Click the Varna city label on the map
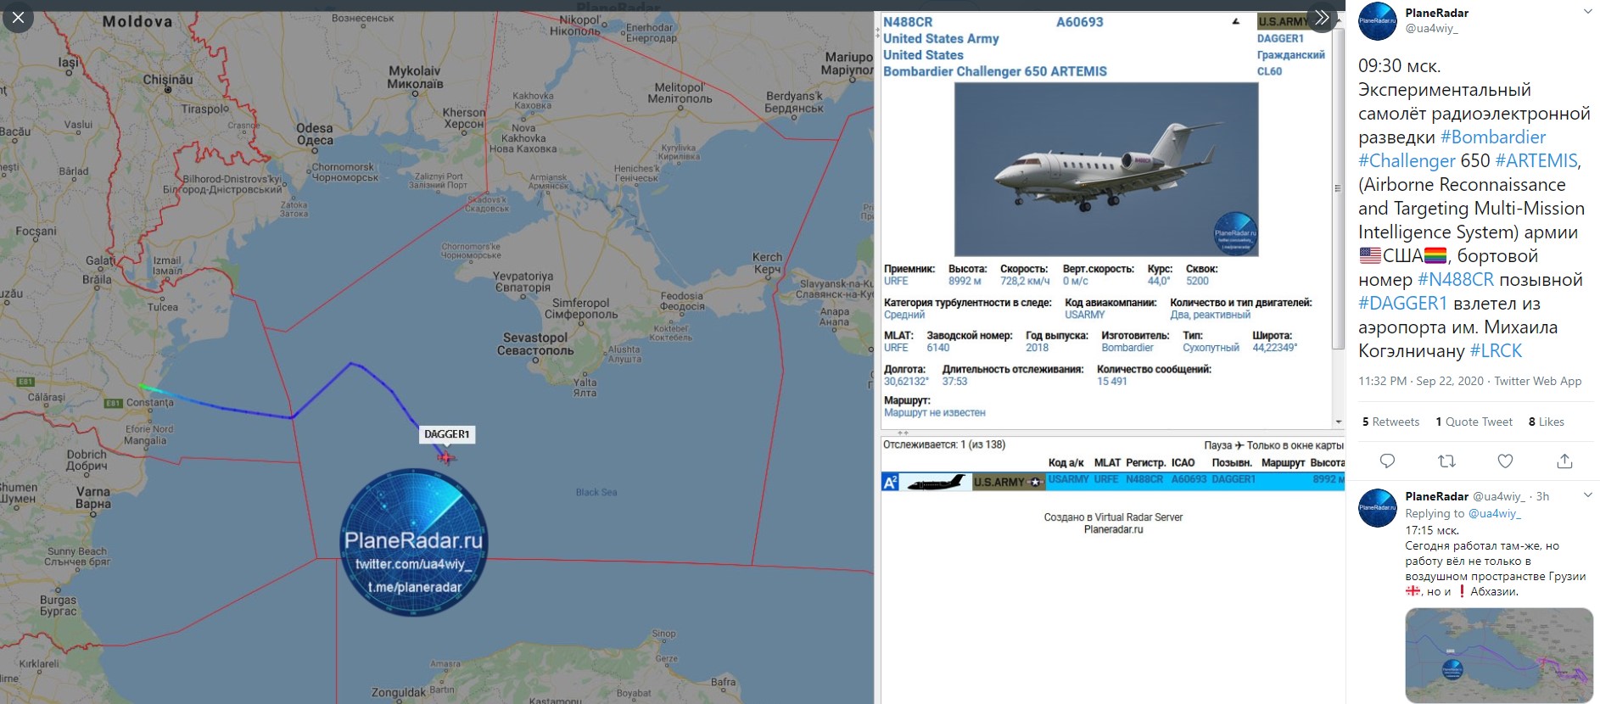This screenshot has width=1600, height=704. 93,497
